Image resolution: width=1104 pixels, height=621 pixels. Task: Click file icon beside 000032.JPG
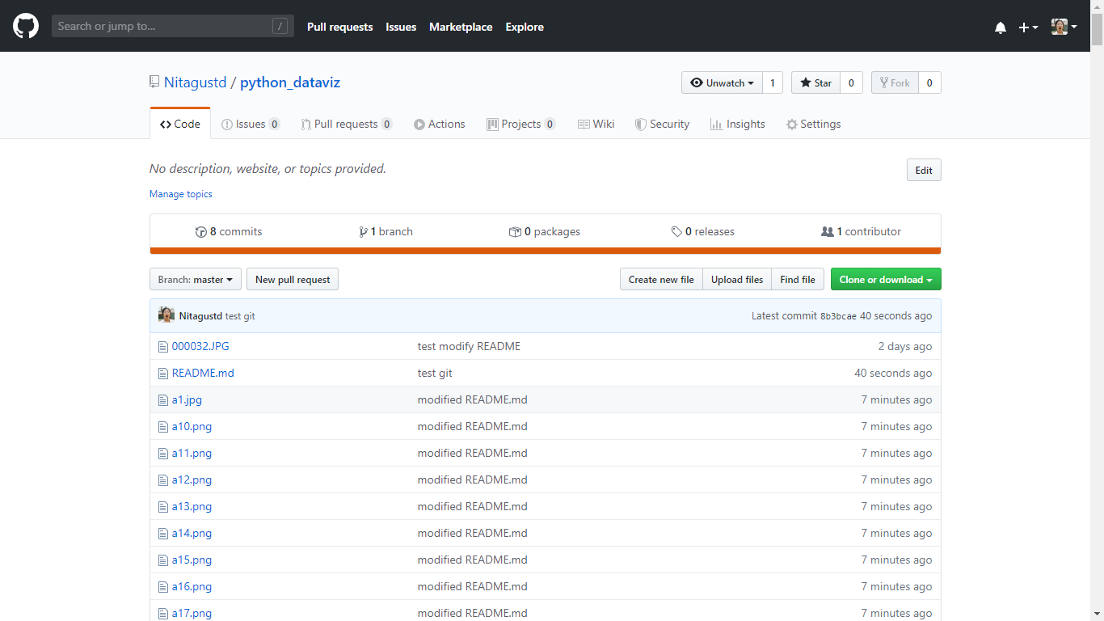tap(162, 346)
